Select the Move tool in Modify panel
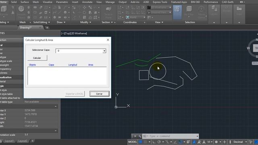The width and height of the screenshot is (258, 145). tap(84, 7)
